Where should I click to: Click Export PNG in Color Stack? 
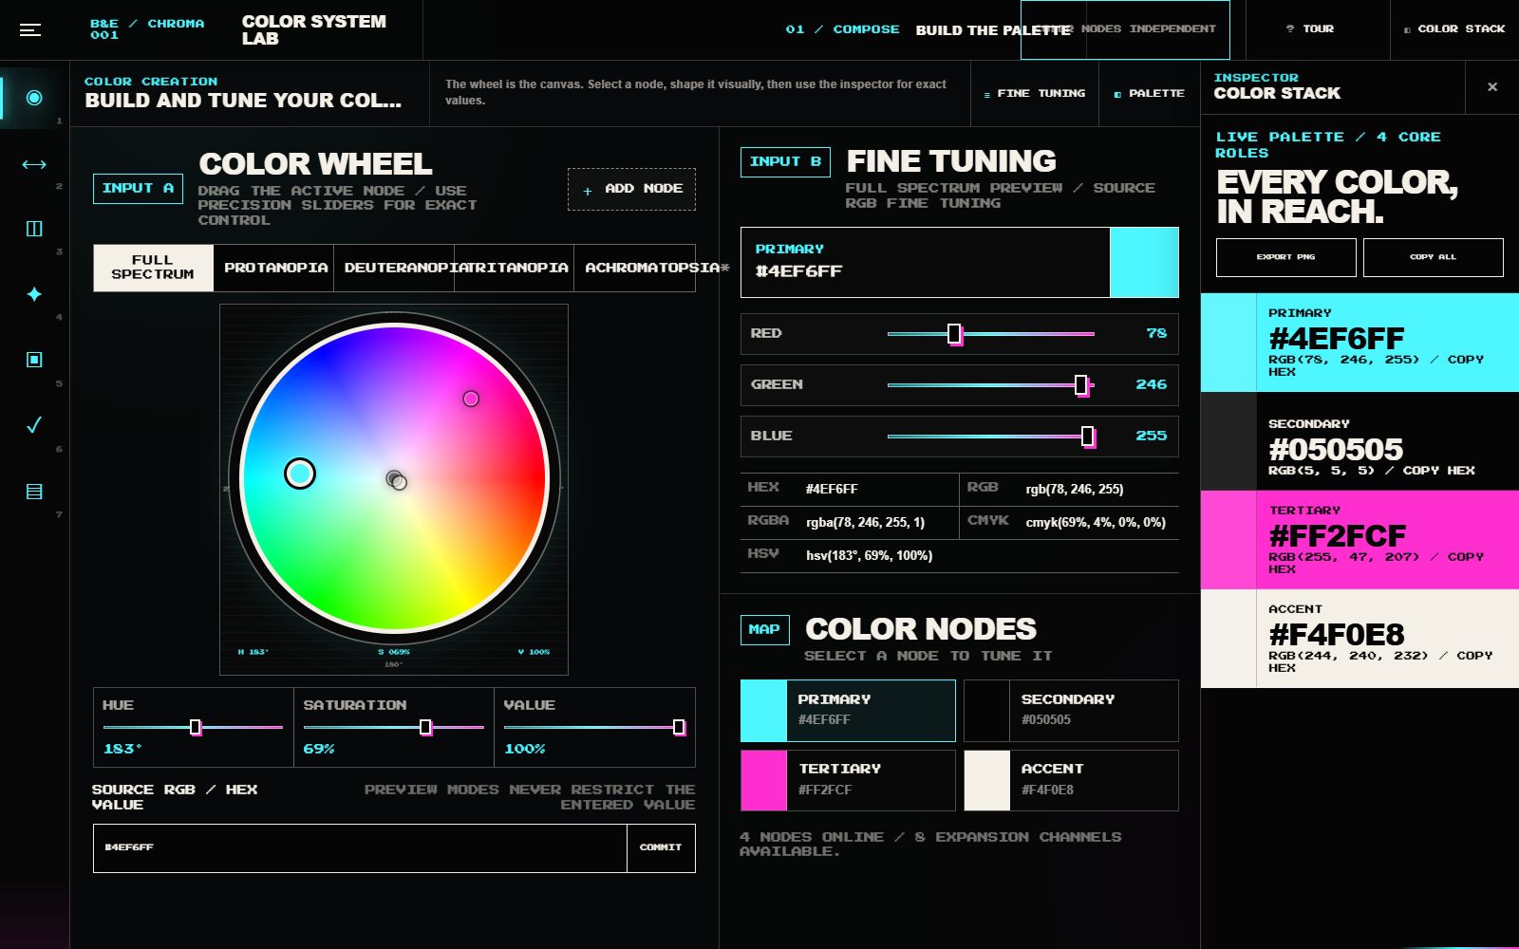(x=1285, y=257)
